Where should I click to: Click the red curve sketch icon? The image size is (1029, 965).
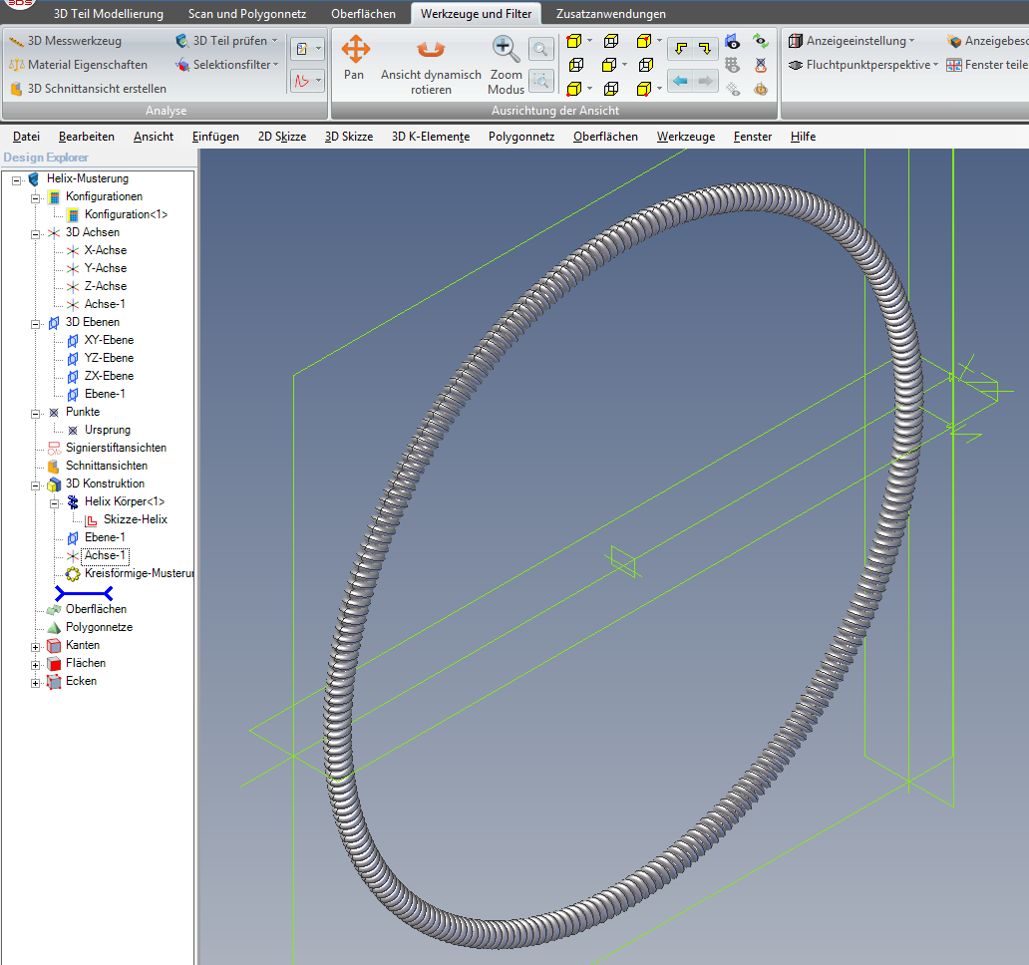302,81
